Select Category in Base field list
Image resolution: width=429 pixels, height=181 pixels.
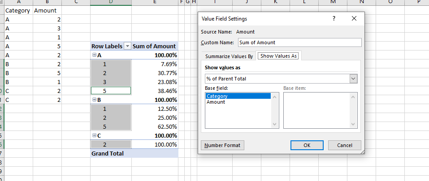click(238, 96)
